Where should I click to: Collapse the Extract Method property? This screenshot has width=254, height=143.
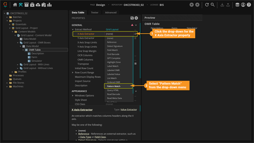coord(73,30)
